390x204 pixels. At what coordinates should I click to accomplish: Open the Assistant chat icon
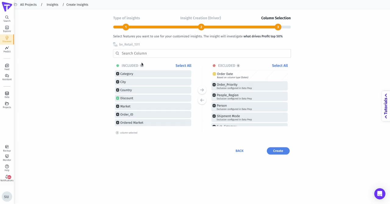tap(7, 77)
